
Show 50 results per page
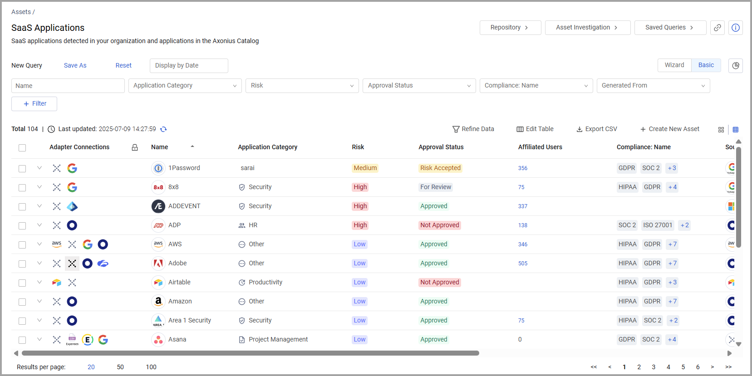[120, 367]
